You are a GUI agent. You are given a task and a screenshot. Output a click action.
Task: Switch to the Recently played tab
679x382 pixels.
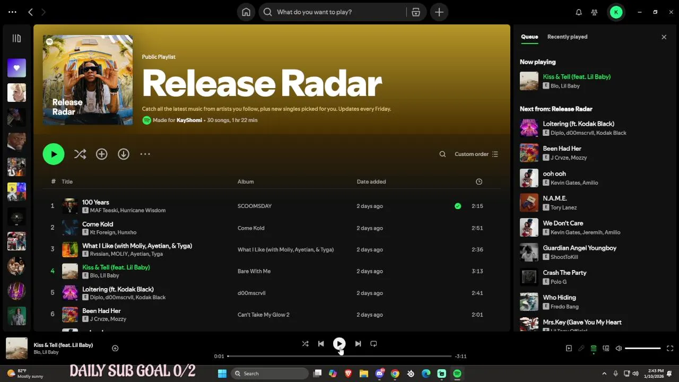[x=567, y=37]
